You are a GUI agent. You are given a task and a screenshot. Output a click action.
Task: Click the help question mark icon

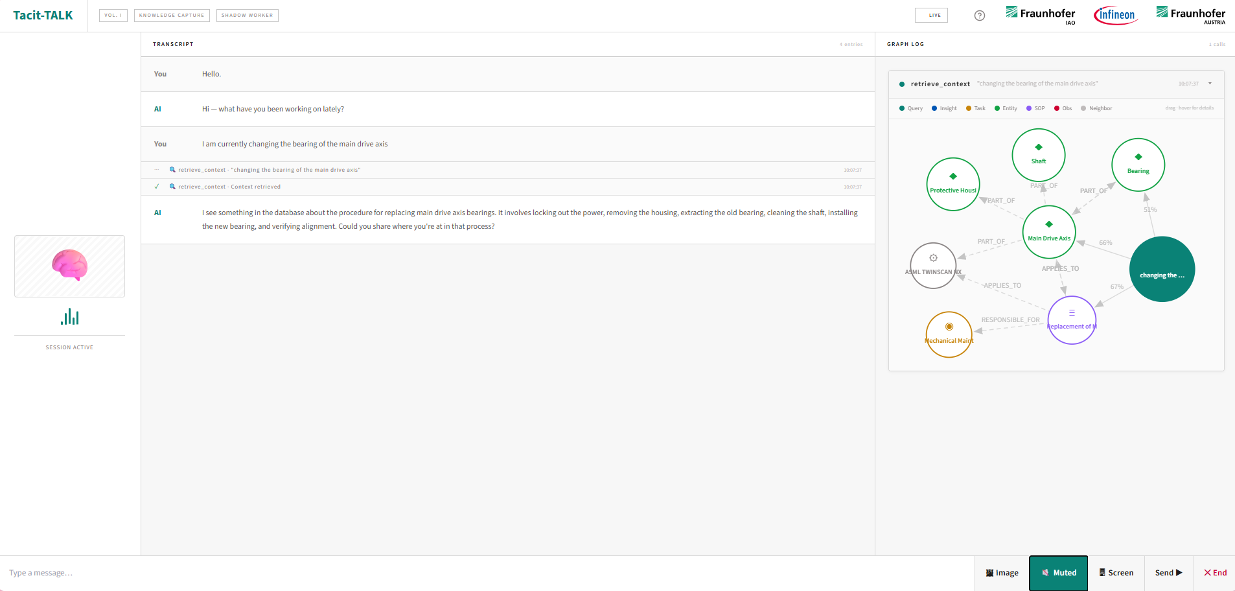979,16
